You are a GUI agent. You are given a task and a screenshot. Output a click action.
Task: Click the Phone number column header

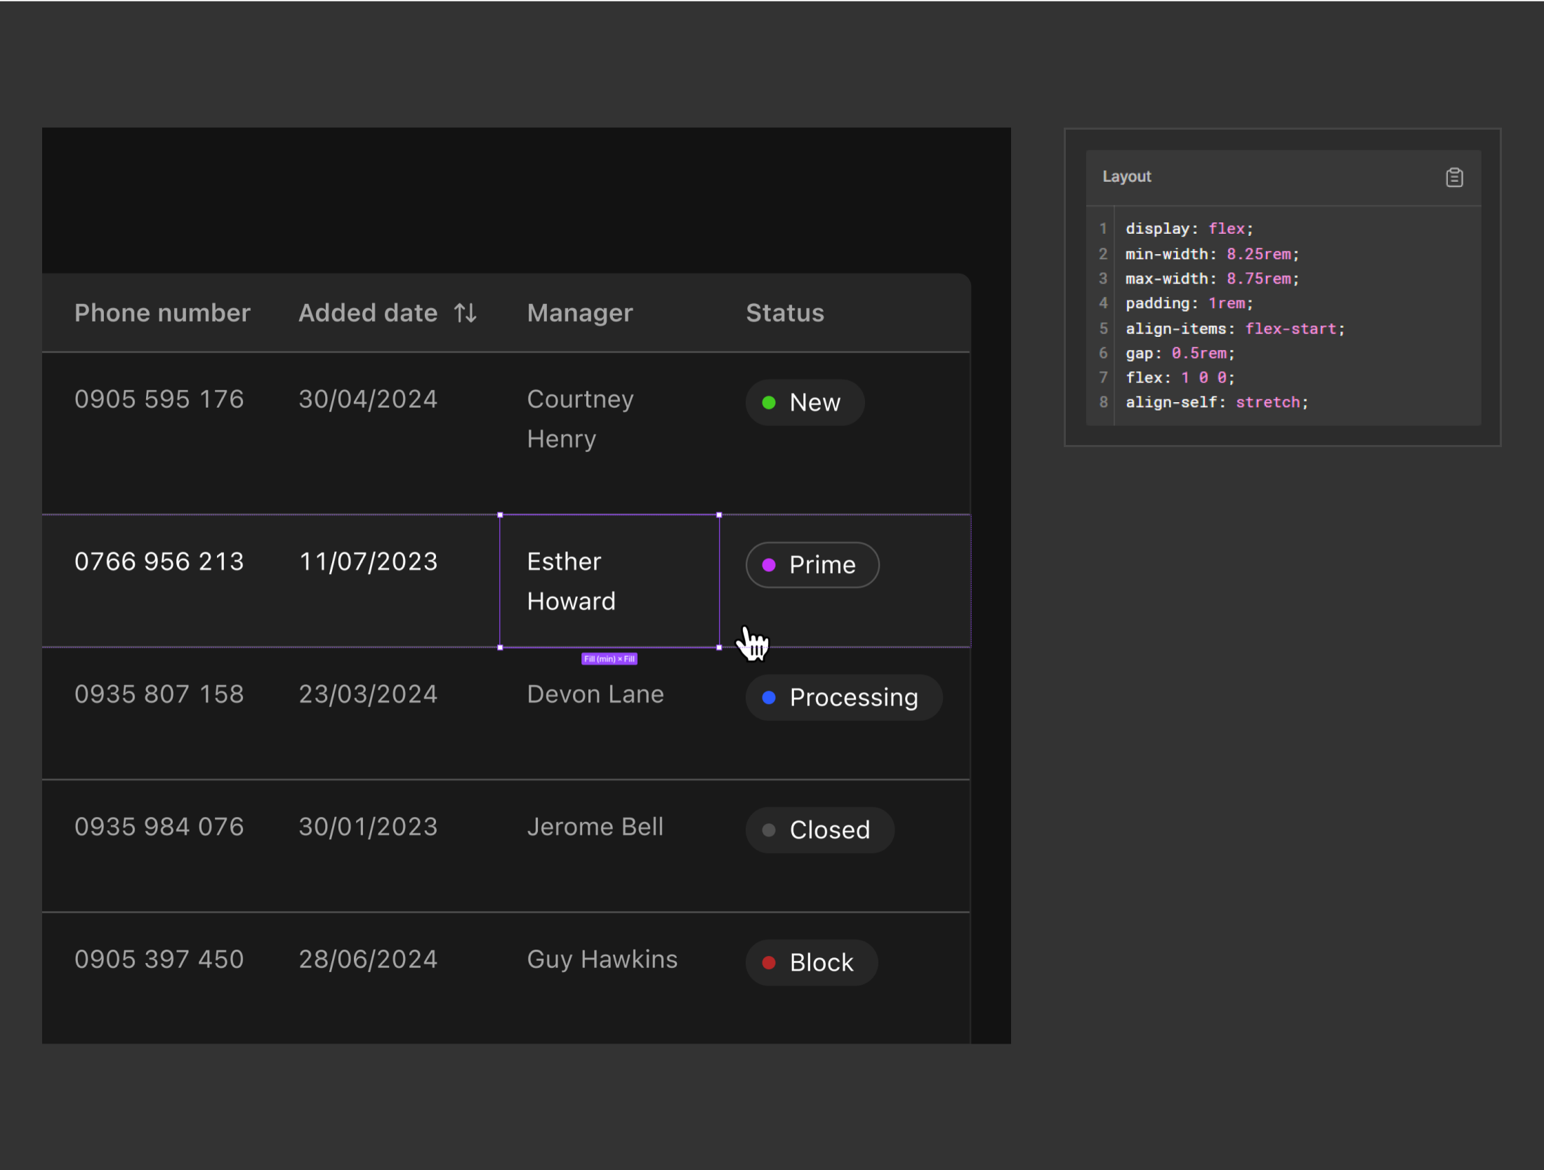pos(162,312)
